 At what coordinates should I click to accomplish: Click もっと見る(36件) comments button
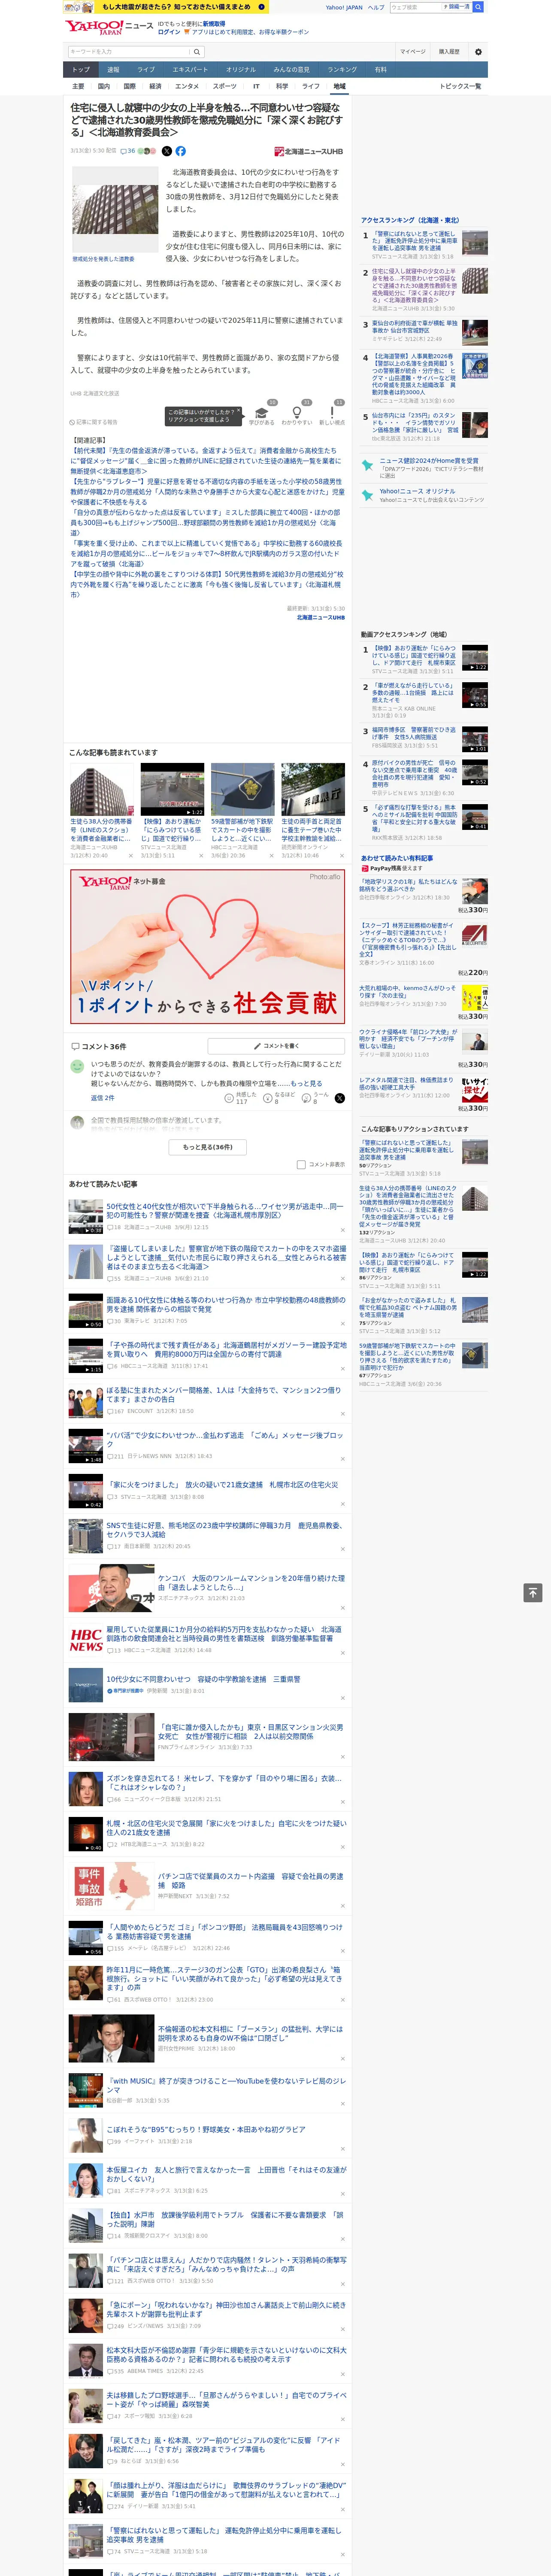coord(208,1147)
